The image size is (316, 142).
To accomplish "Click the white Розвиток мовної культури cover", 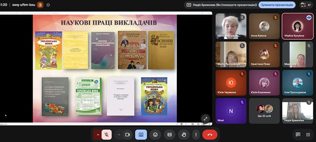I will coord(120,96).
